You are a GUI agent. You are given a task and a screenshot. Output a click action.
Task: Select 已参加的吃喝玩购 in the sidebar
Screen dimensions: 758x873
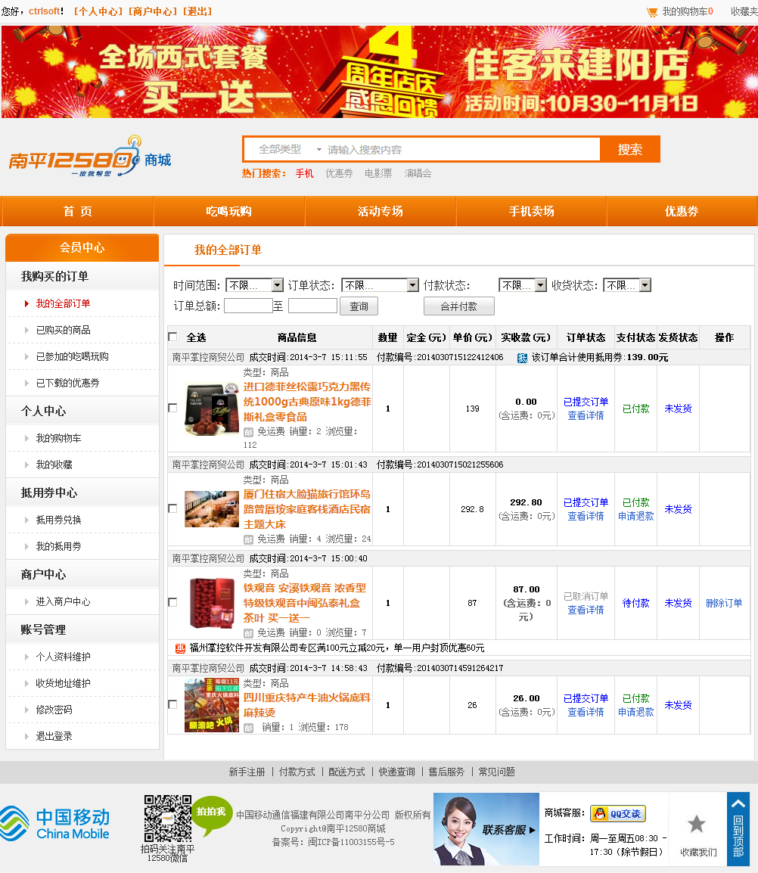click(x=73, y=356)
